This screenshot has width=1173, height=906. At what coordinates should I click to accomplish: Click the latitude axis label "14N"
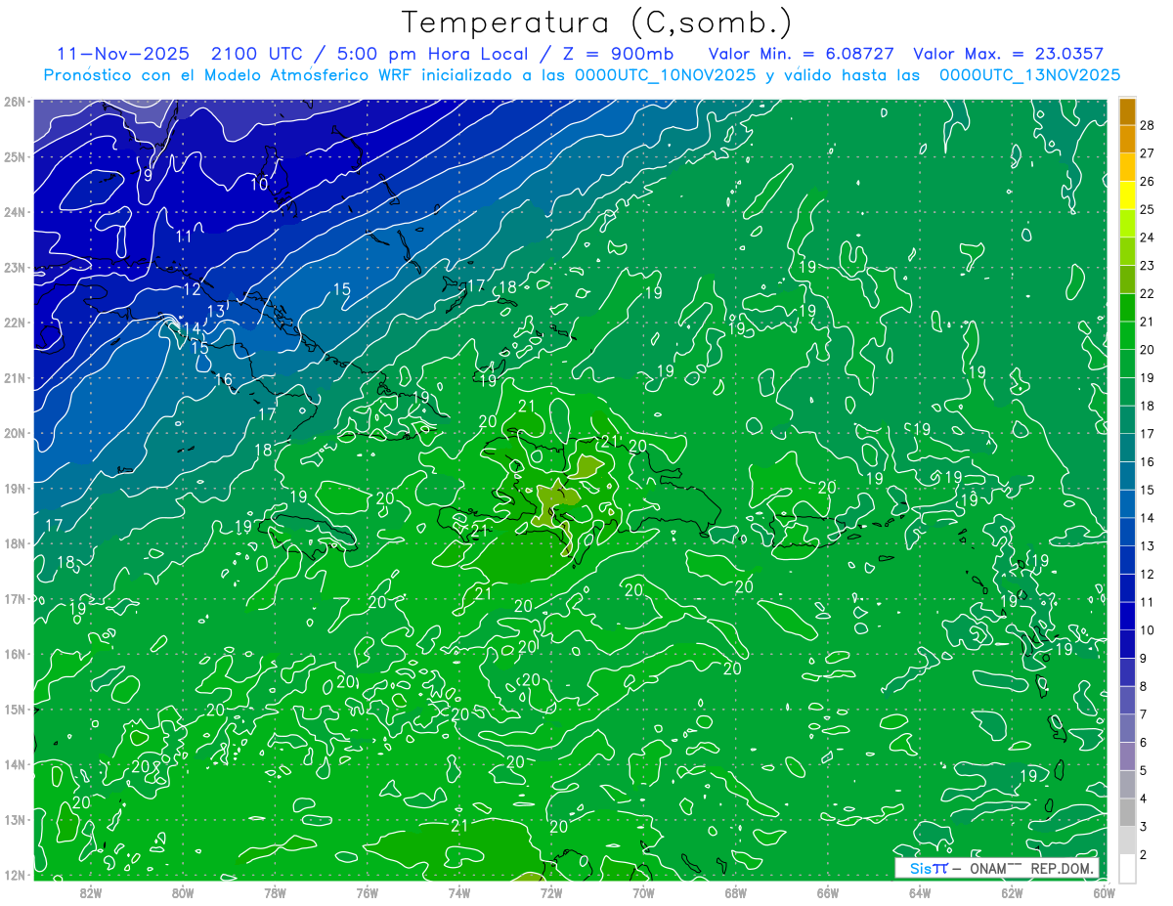[15, 764]
